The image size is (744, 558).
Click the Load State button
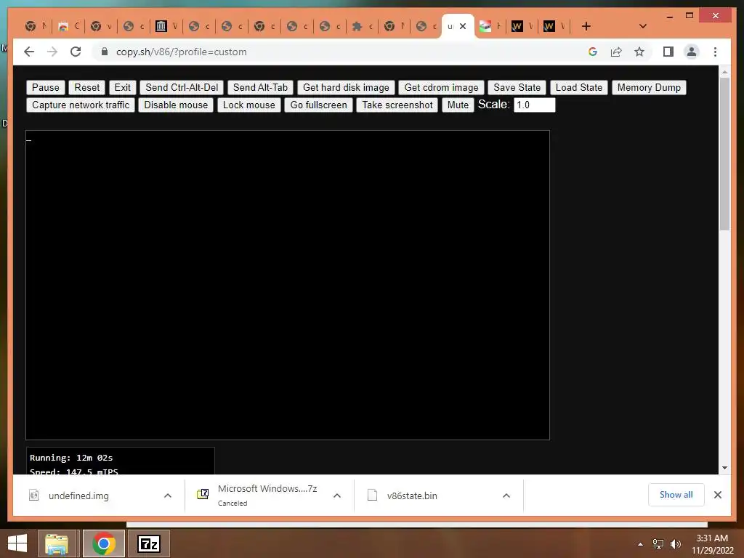579,87
